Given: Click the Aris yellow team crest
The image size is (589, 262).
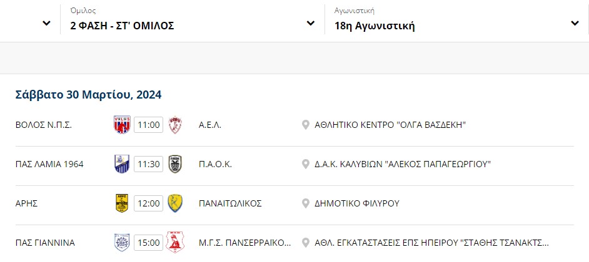Looking at the screenshot, I should tap(122, 203).
